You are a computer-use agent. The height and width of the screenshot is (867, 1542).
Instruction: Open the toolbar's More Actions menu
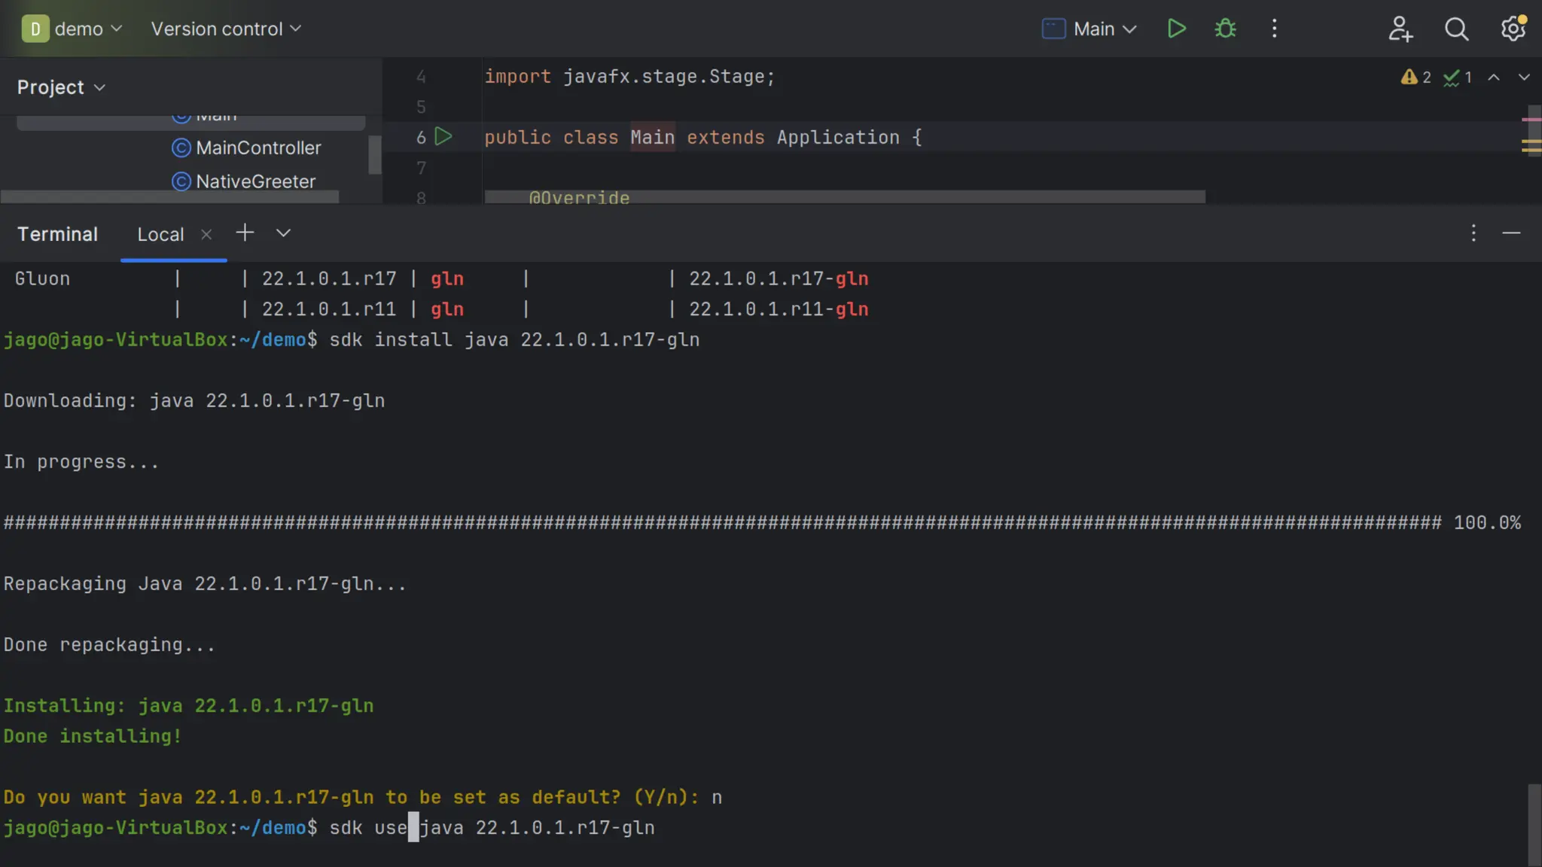1274,29
